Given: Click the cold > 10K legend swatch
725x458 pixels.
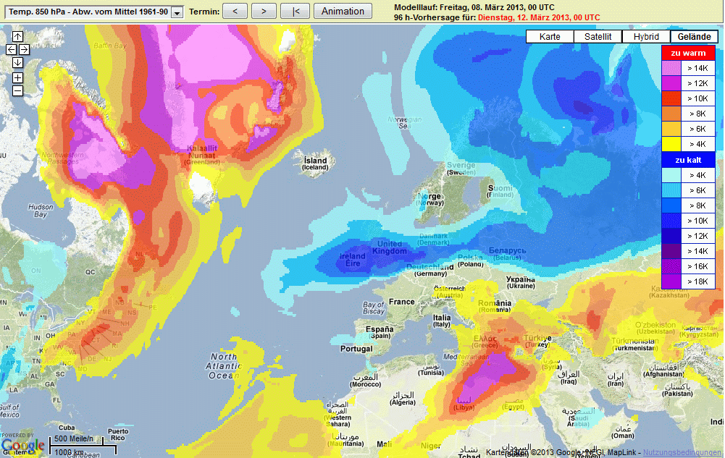Looking at the screenshot, I should pos(671,221).
